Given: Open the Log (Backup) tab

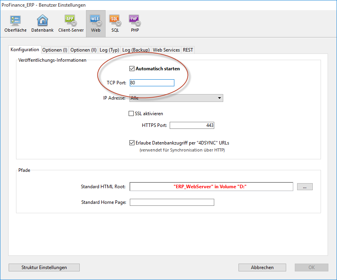Looking at the screenshot, I should [x=136, y=50].
